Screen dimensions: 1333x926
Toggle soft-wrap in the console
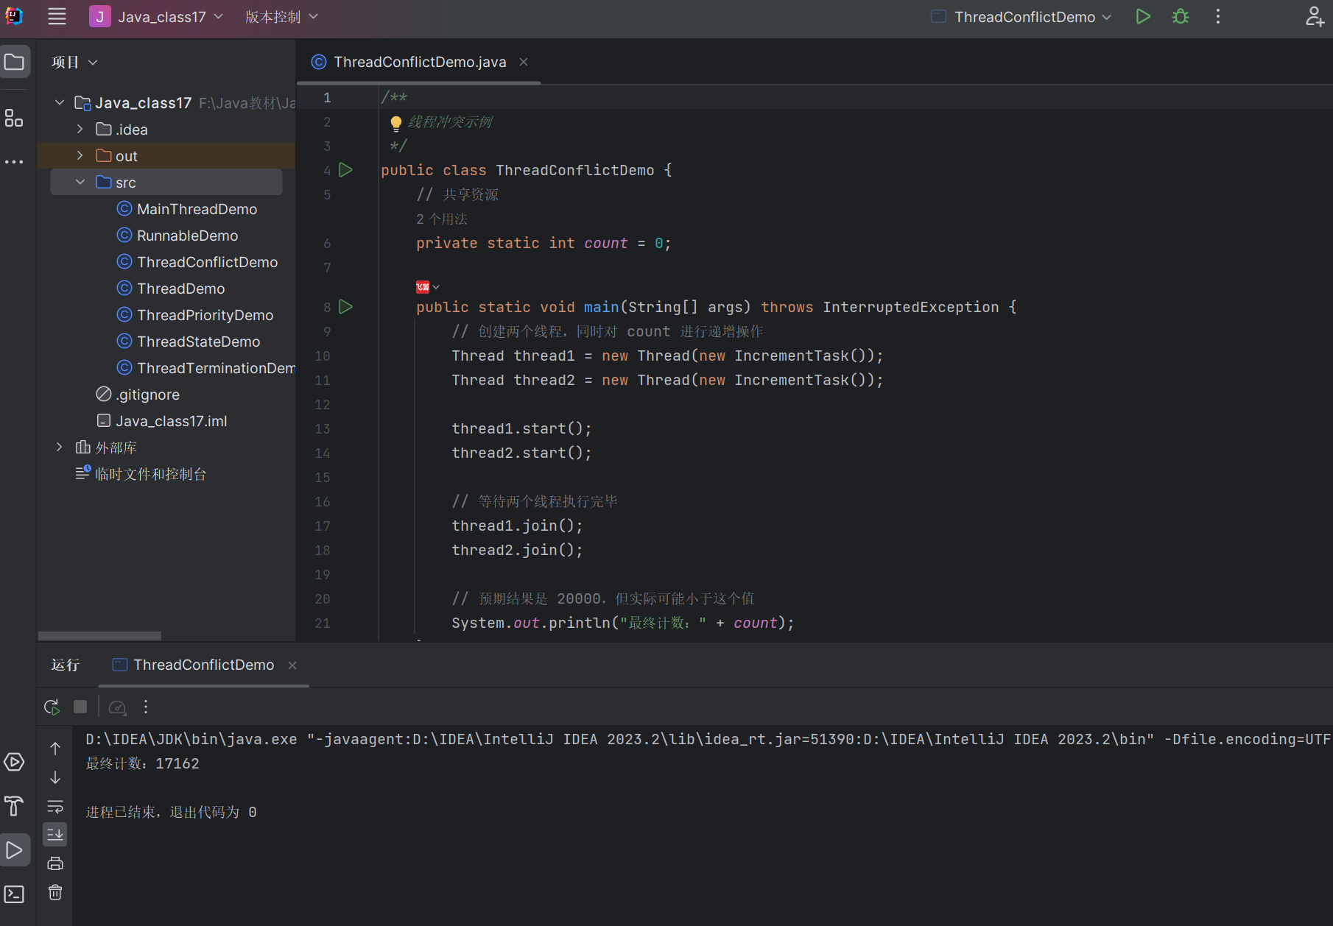point(55,807)
